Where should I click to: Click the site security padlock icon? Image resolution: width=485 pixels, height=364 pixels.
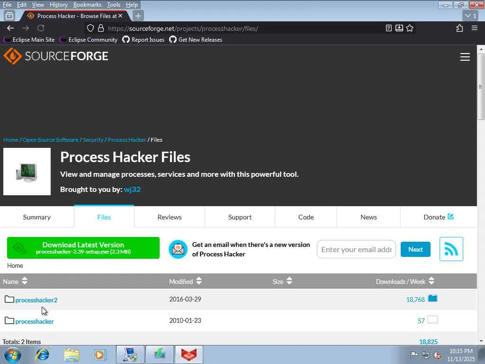tap(101, 28)
